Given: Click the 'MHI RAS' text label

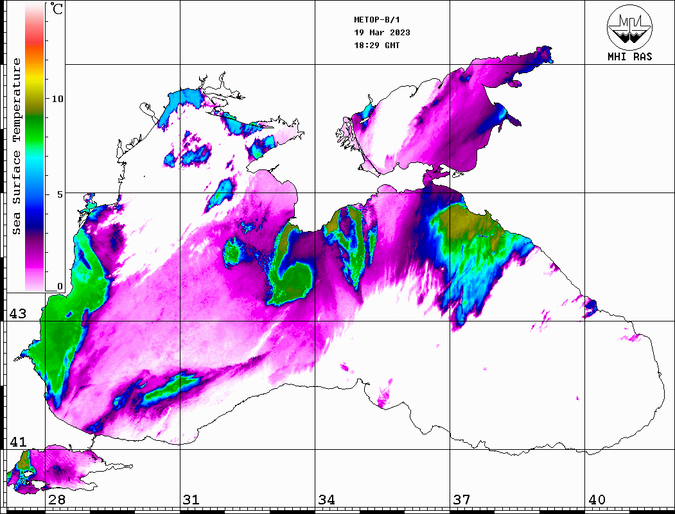Looking at the screenshot, I should click(x=629, y=56).
